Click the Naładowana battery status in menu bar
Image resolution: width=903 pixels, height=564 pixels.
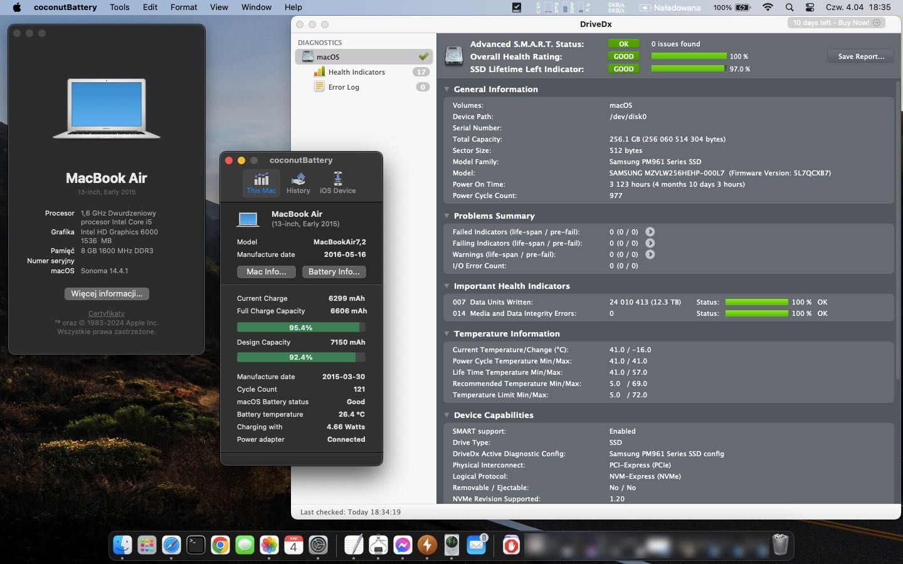click(670, 8)
